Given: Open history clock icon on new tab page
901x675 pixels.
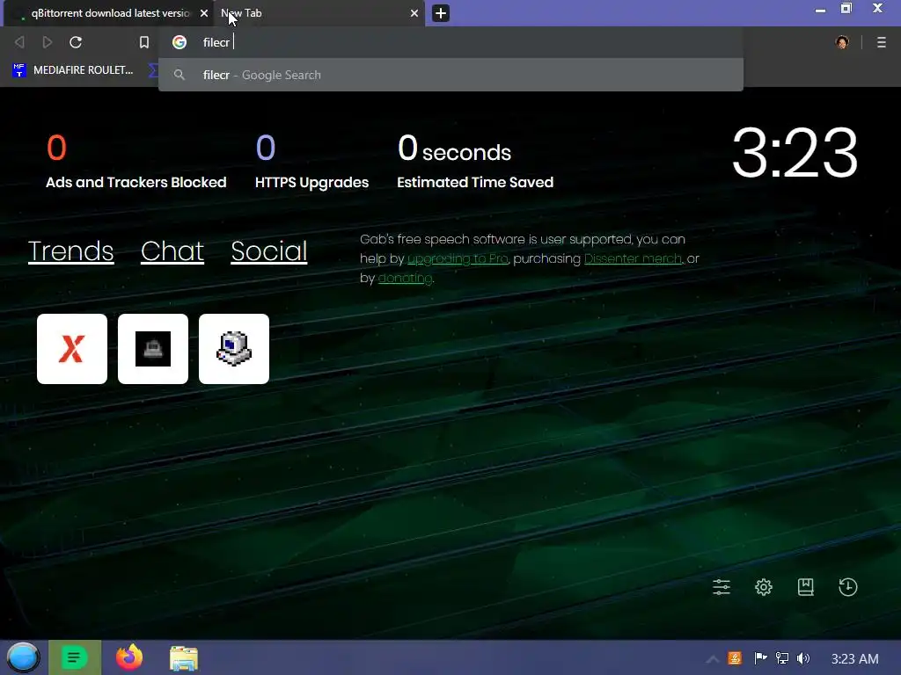Looking at the screenshot, I should (848, 587).
